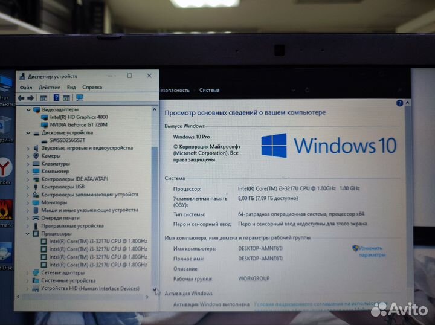Open Device Manager help toolbar icon
This screenshot has width=435, height=325.
pos(56,98)
